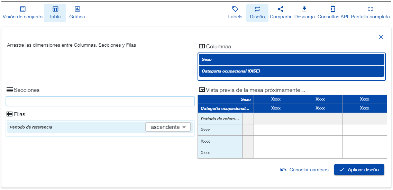
Task: Open the ascendente sort order dropdown
Action: pyautogui.click(x=168, y=127)
